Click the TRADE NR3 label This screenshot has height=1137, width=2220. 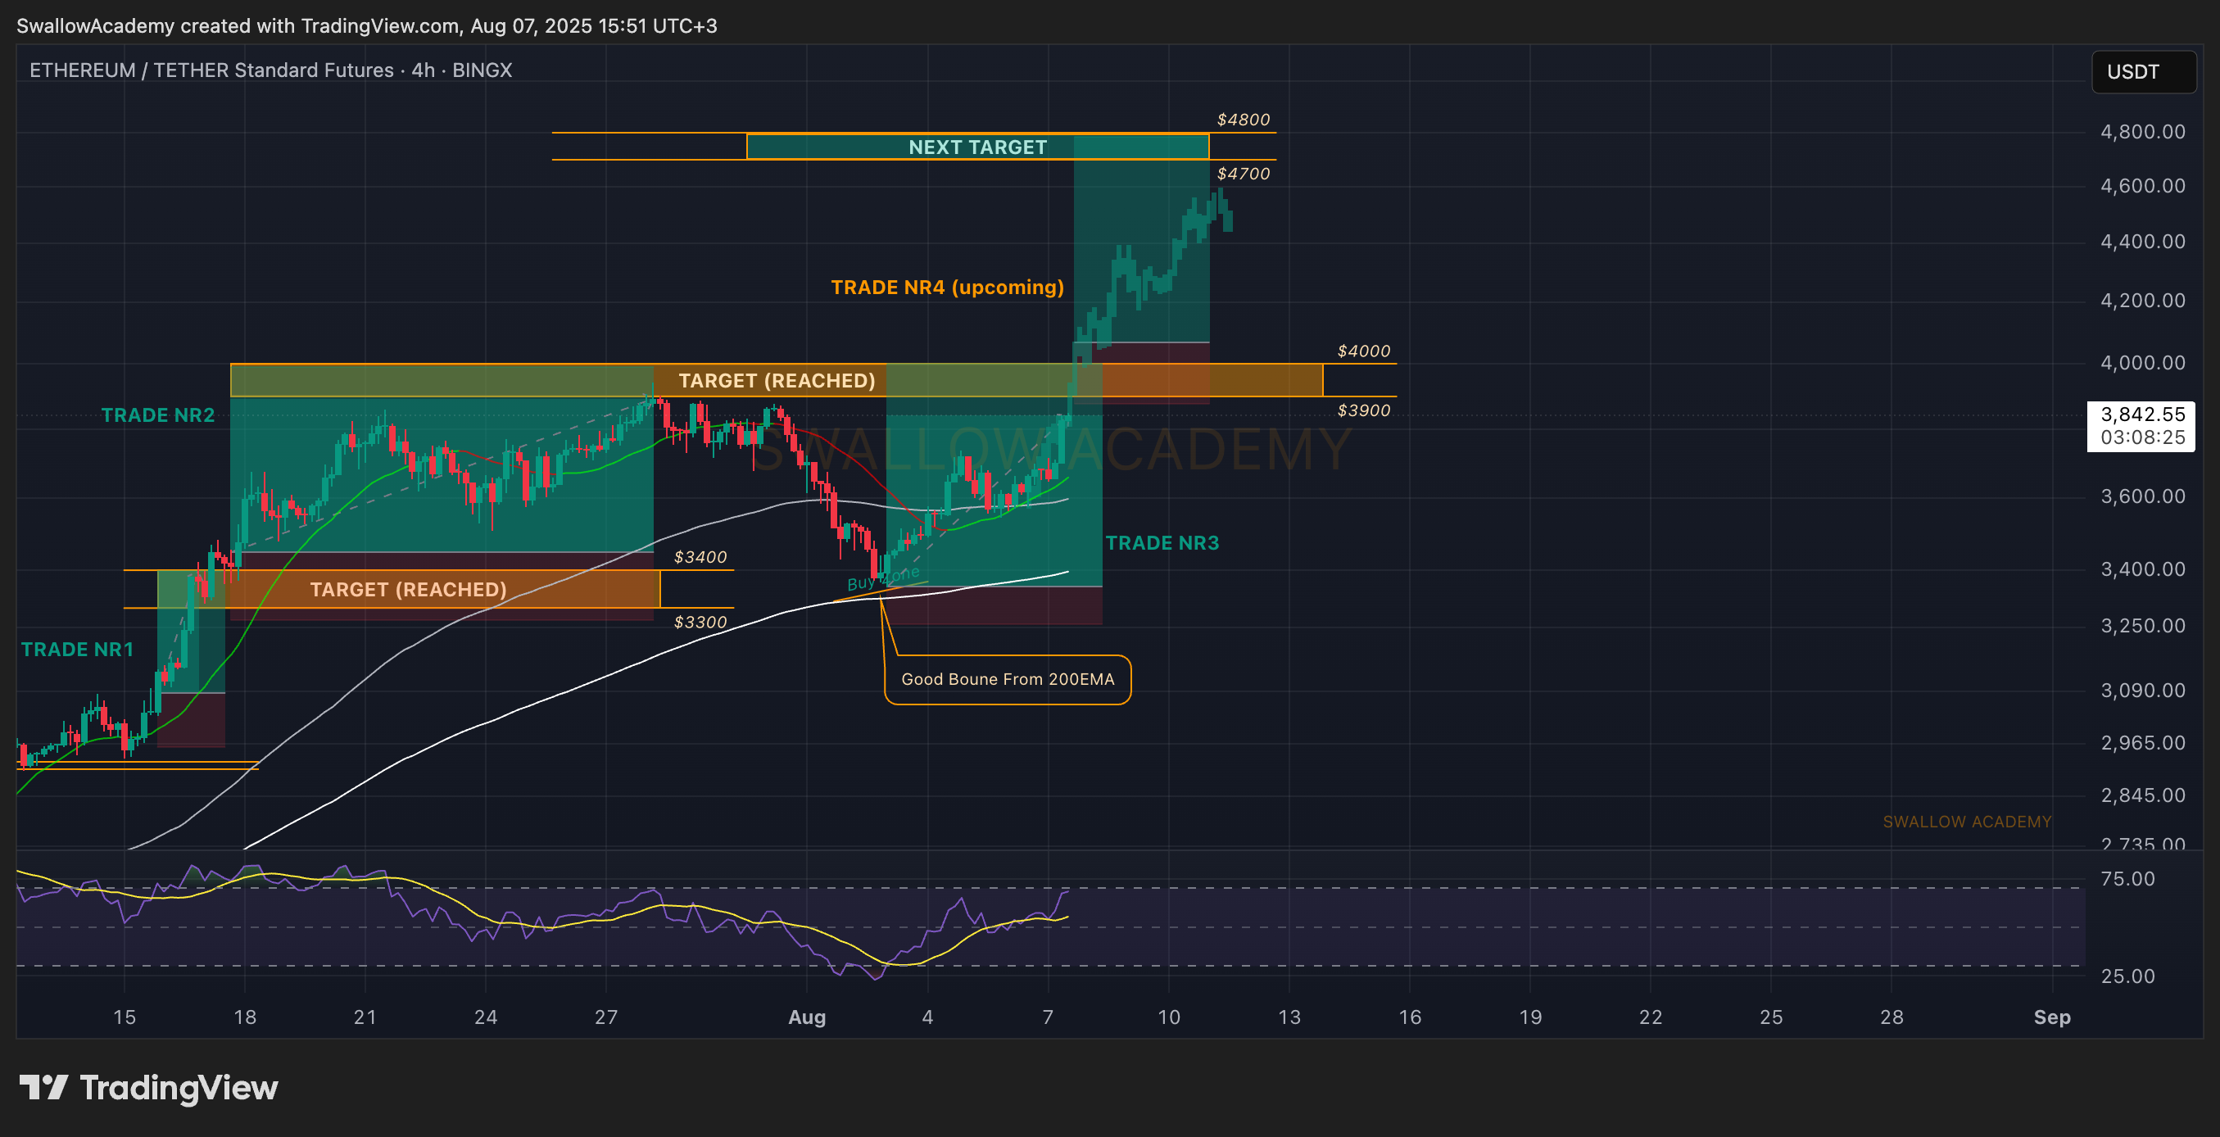(1162, 542)
